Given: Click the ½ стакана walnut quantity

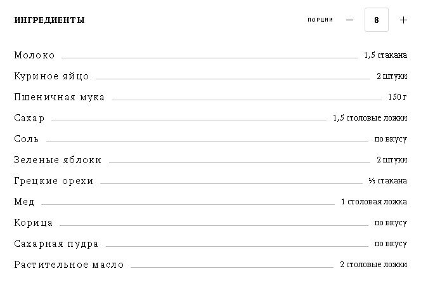Looking at the screenshot, I should 388,181.
